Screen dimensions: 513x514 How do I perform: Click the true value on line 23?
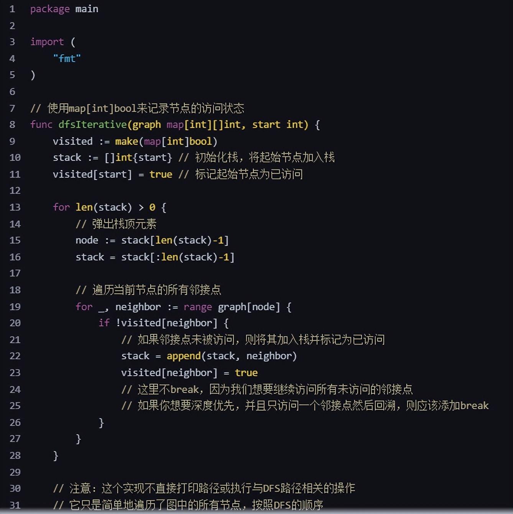[246, 373]
